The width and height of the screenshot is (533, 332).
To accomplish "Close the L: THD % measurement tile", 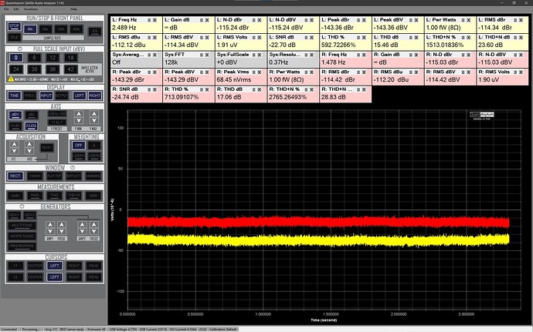I will pos(364,37).
